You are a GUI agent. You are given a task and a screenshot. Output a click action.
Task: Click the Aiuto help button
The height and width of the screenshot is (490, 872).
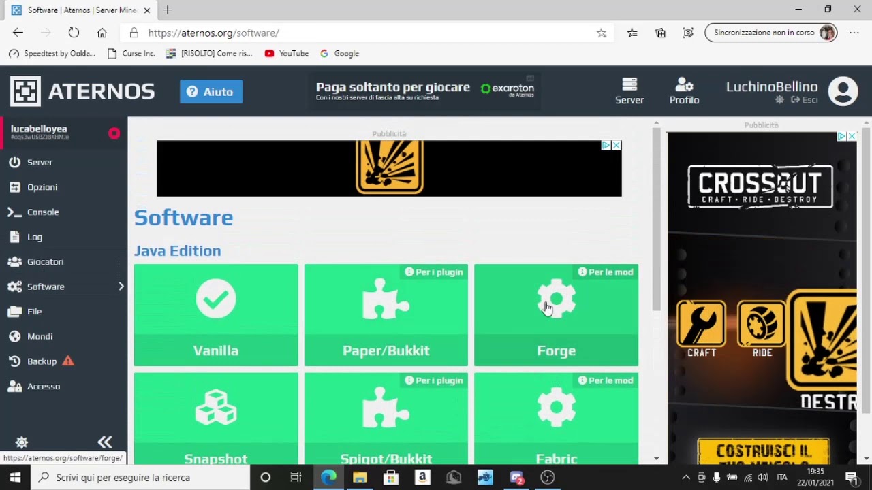[x=211, y=92]
